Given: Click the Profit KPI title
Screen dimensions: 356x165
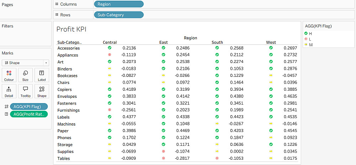Looking at the screenshot, I should coord(71,29).
